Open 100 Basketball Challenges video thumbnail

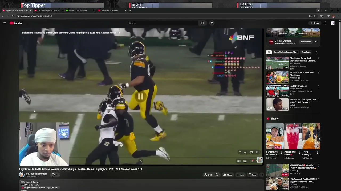pyautogui.click(x=277, y=77)
